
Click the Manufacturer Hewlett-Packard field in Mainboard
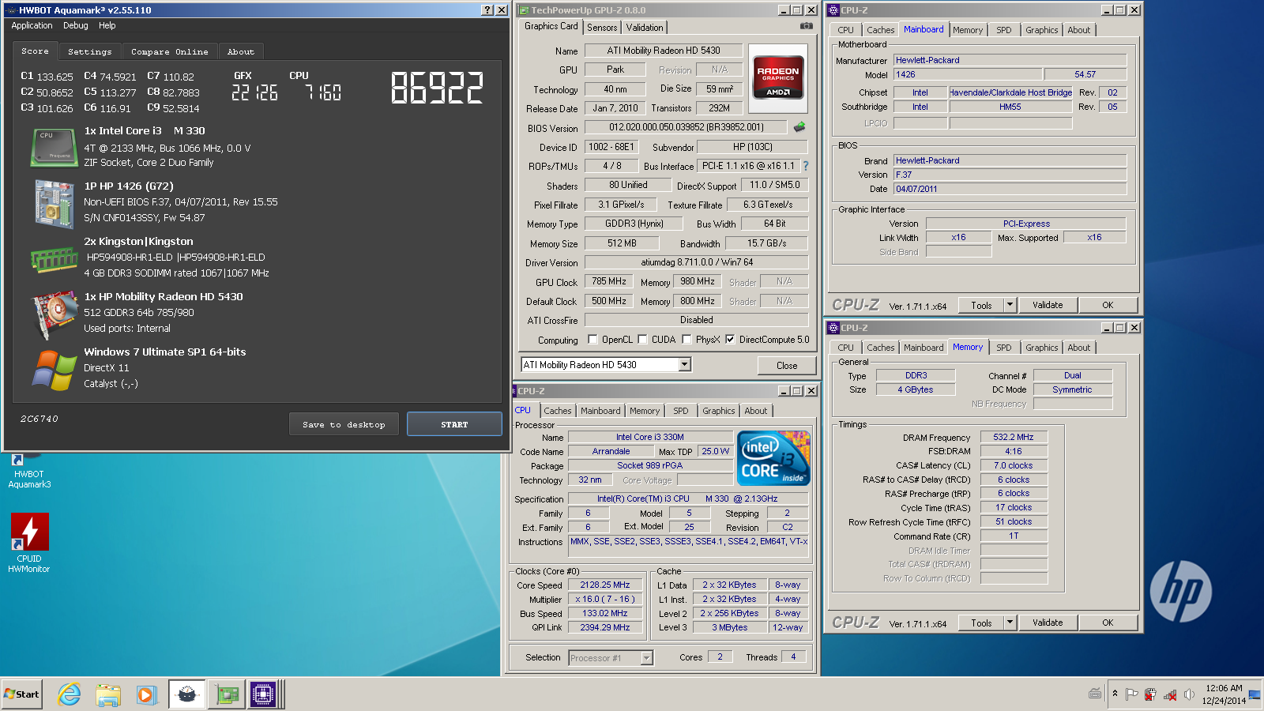(1010, 60)
